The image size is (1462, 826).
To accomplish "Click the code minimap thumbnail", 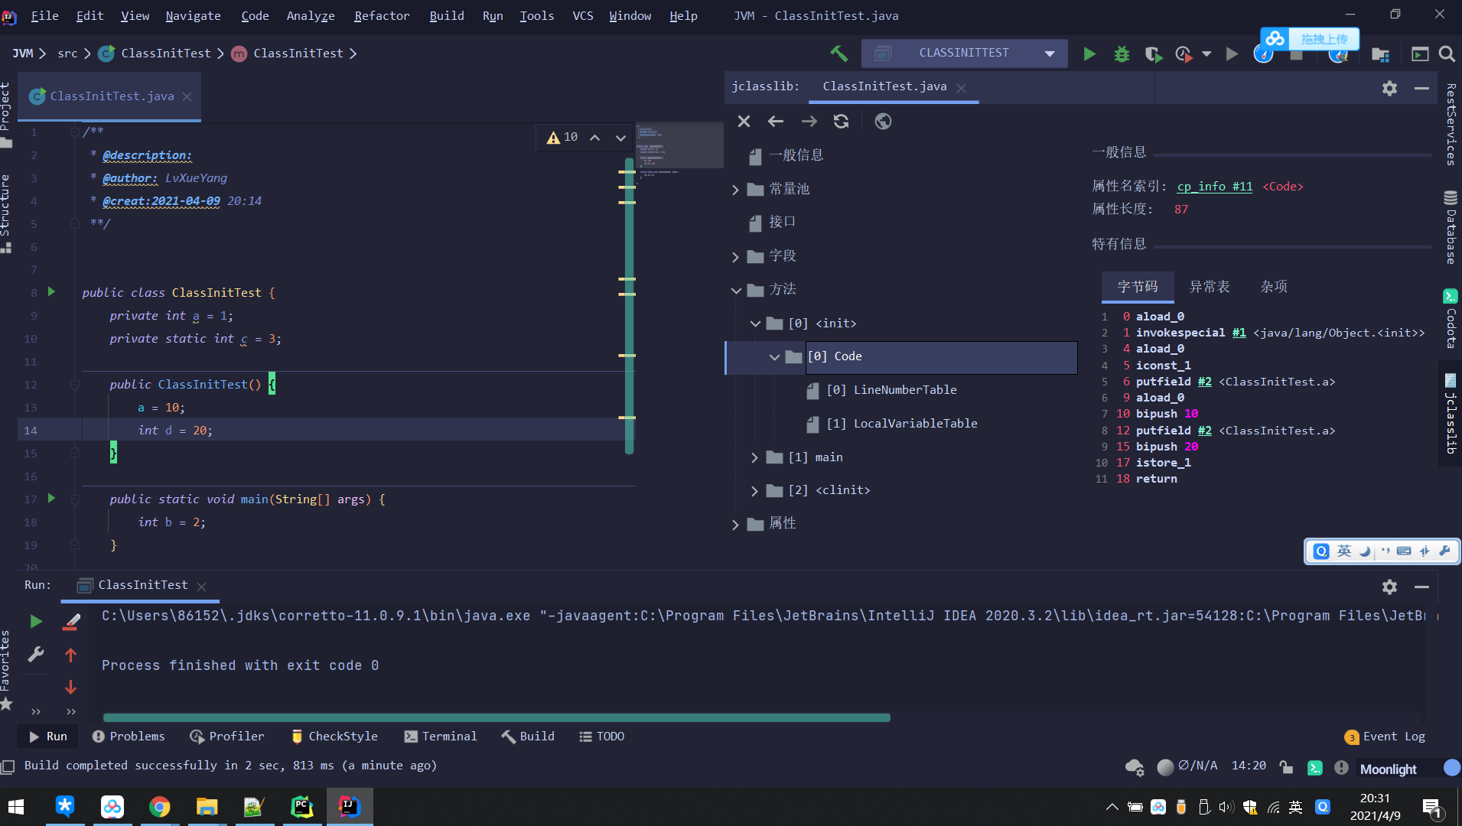I will [x=680, y=145].
